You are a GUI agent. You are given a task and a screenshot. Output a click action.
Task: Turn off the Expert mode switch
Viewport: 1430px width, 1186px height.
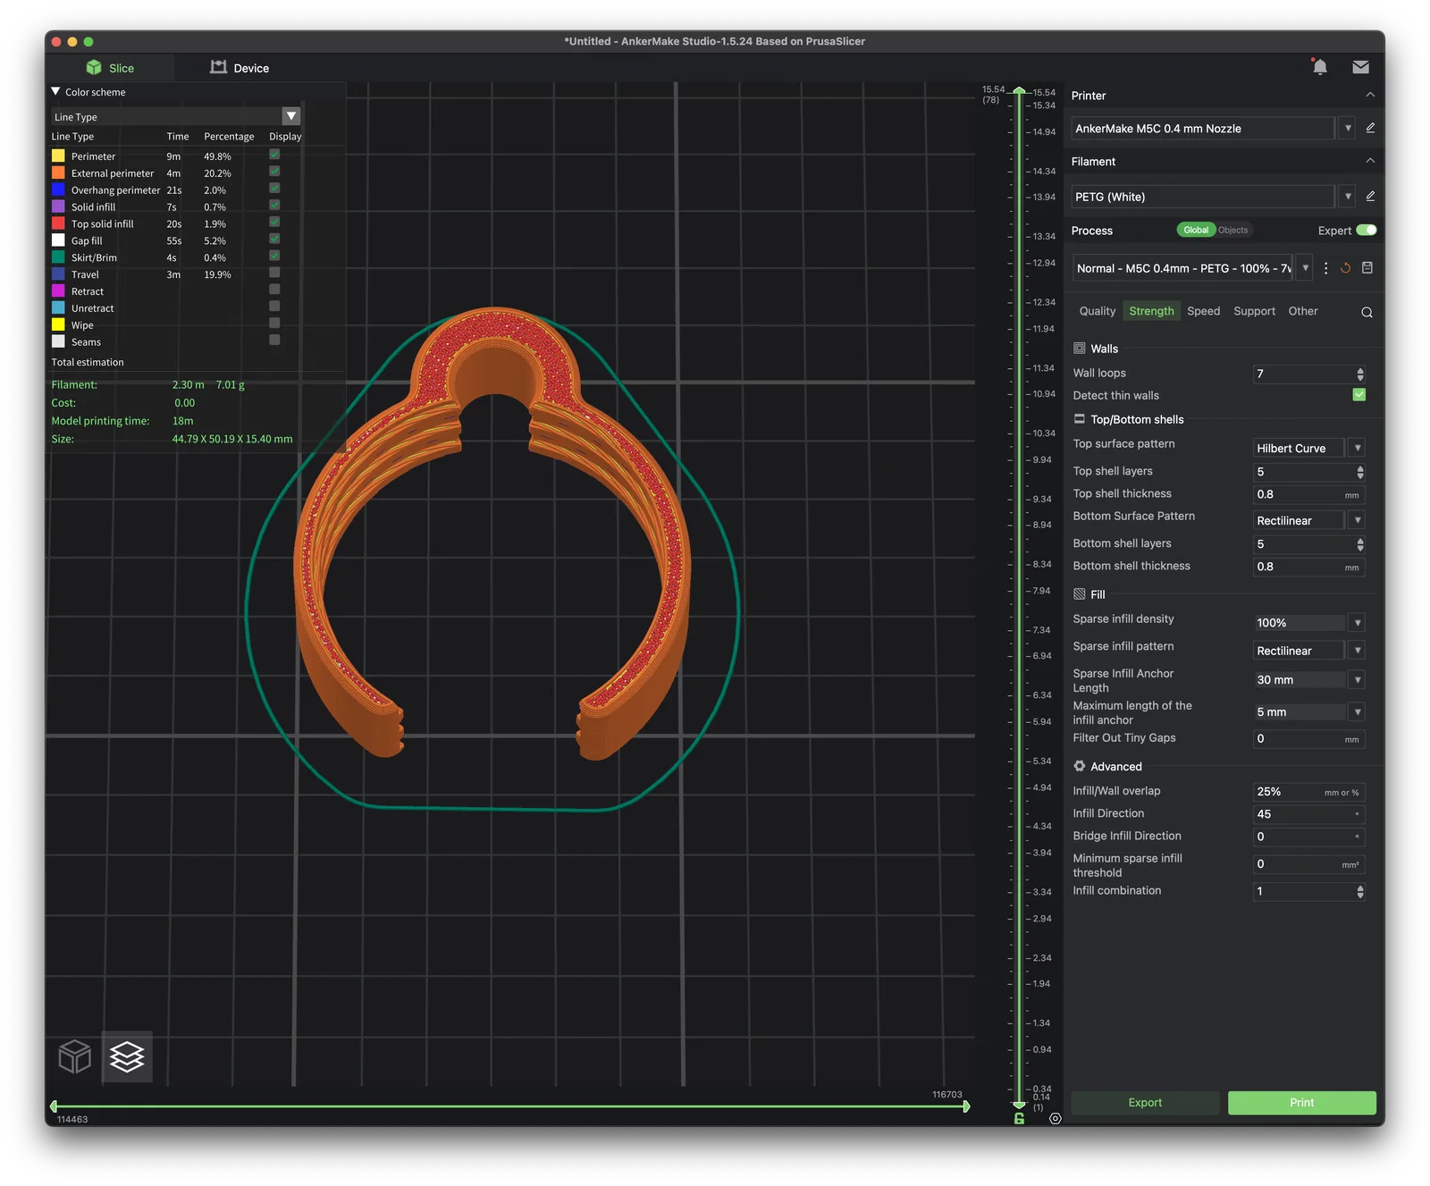tap(1366, 230)
